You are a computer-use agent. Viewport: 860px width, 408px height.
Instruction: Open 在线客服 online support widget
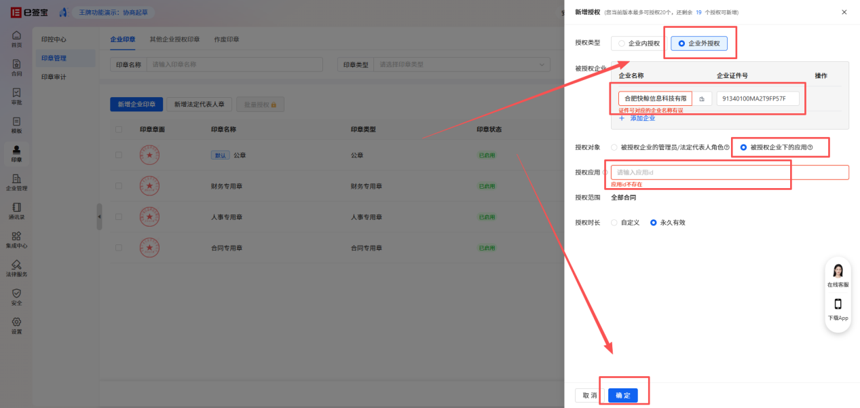pos(838,274)
